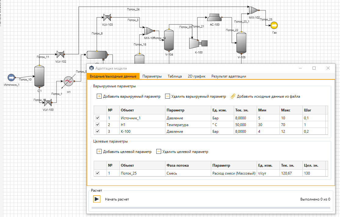Screen dimensions: 340x217
Task: Edit Макс value 70 for H1
Action: pyautogui.click(x=291, y=125)
